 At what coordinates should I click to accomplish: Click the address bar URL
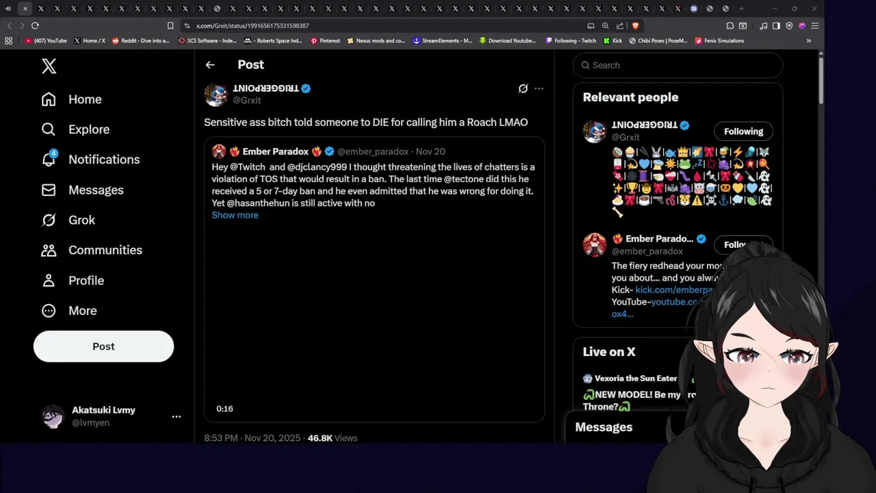(x=253, y=26)
